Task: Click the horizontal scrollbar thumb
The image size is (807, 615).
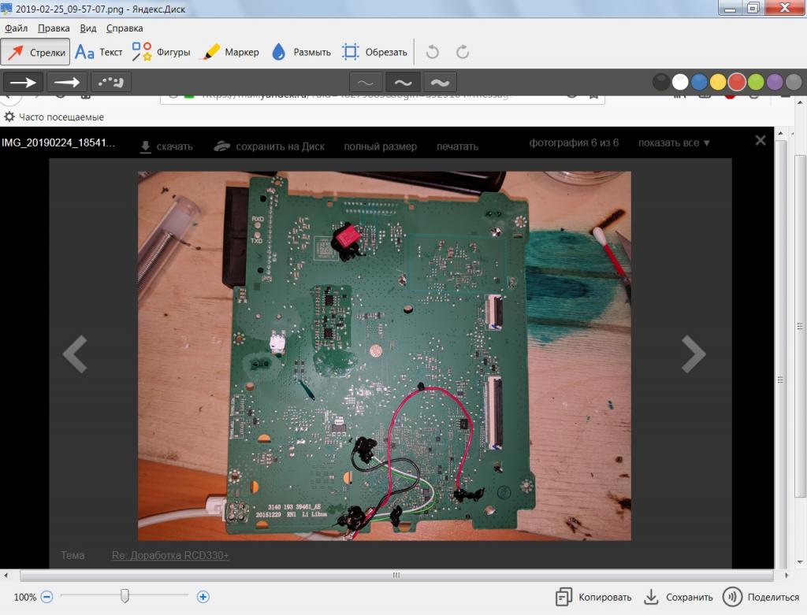Action: pos(396,575)
